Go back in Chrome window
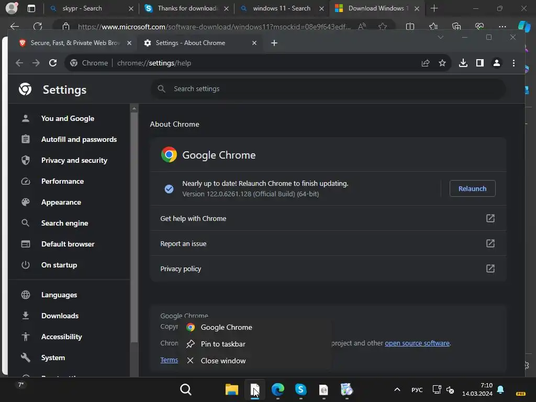Viewport: 536px width, 402px height. point(19,63)
